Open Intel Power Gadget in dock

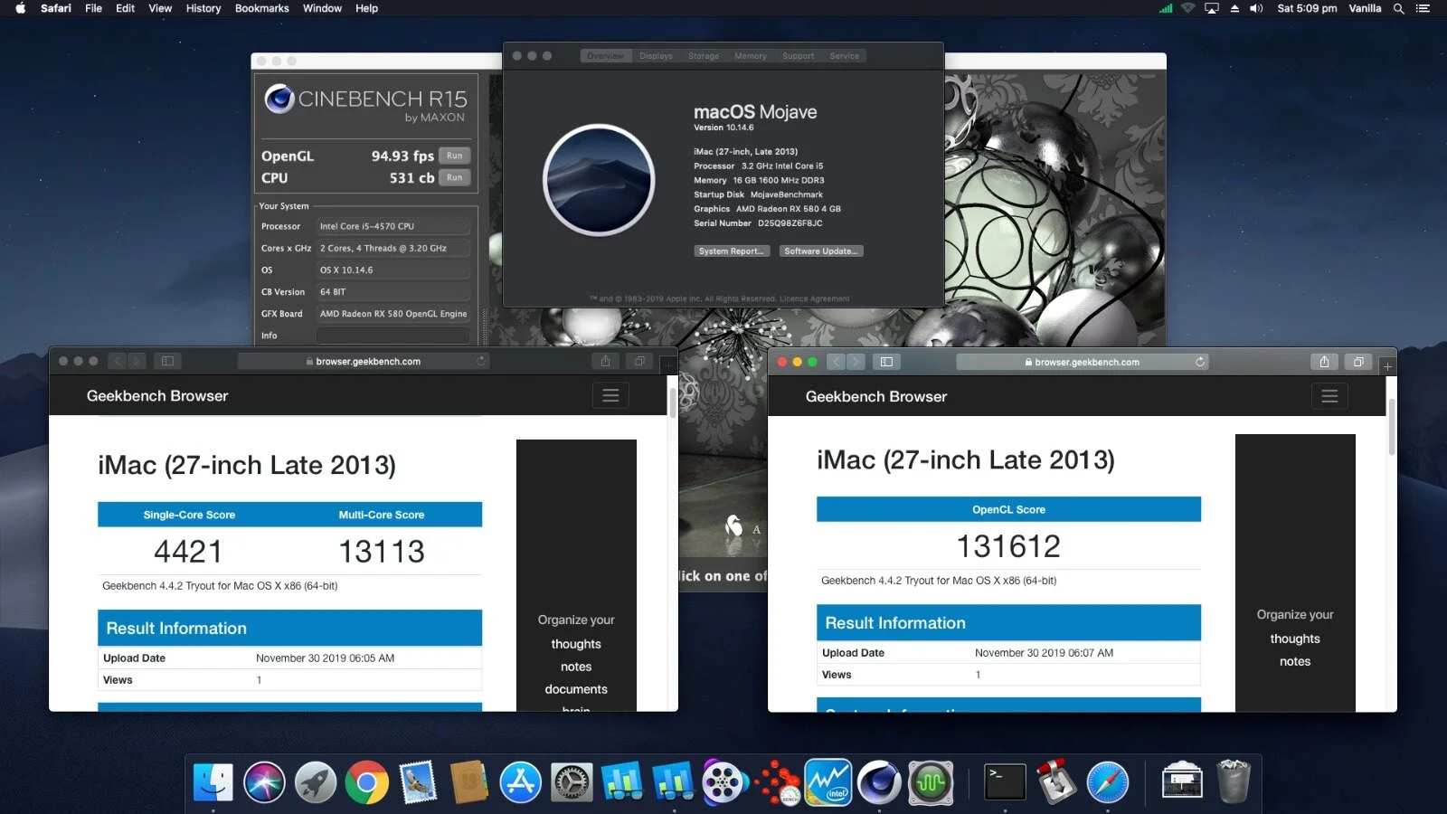pyautogui.click(x=828, y=782)
